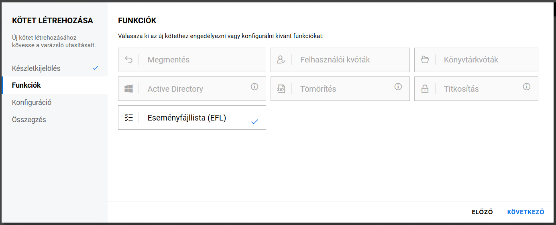Go to Készletkijelölés wizard step
556x225 pixels.
click(36, 68)
